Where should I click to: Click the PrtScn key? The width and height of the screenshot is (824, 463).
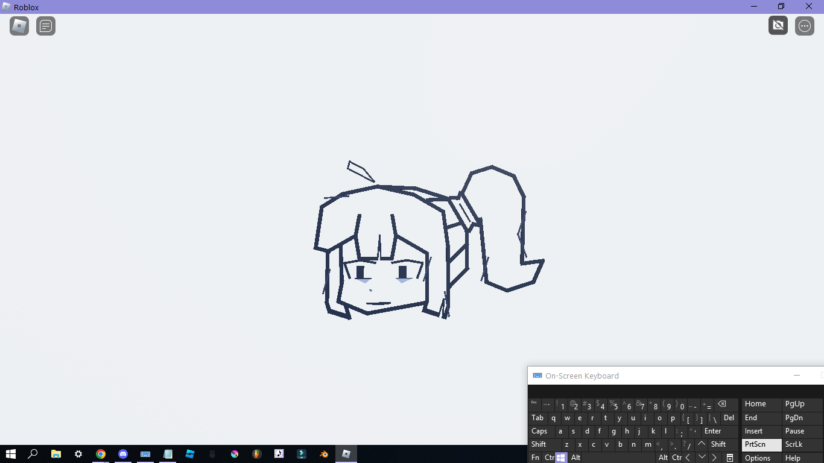pos(761,445)
